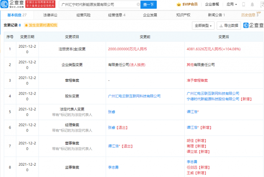Switch to the 经营风险 tab
This screenshot has width=264, height=177.
click(x=83, y=15)
